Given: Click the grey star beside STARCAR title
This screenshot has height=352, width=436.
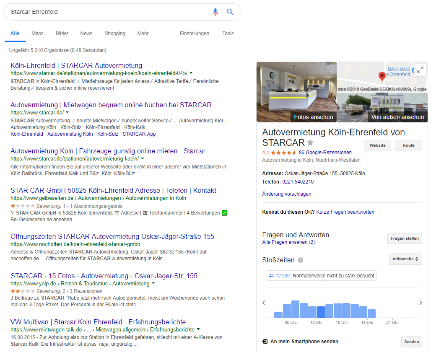Looking at the screenshot, I should pos(310,142).
